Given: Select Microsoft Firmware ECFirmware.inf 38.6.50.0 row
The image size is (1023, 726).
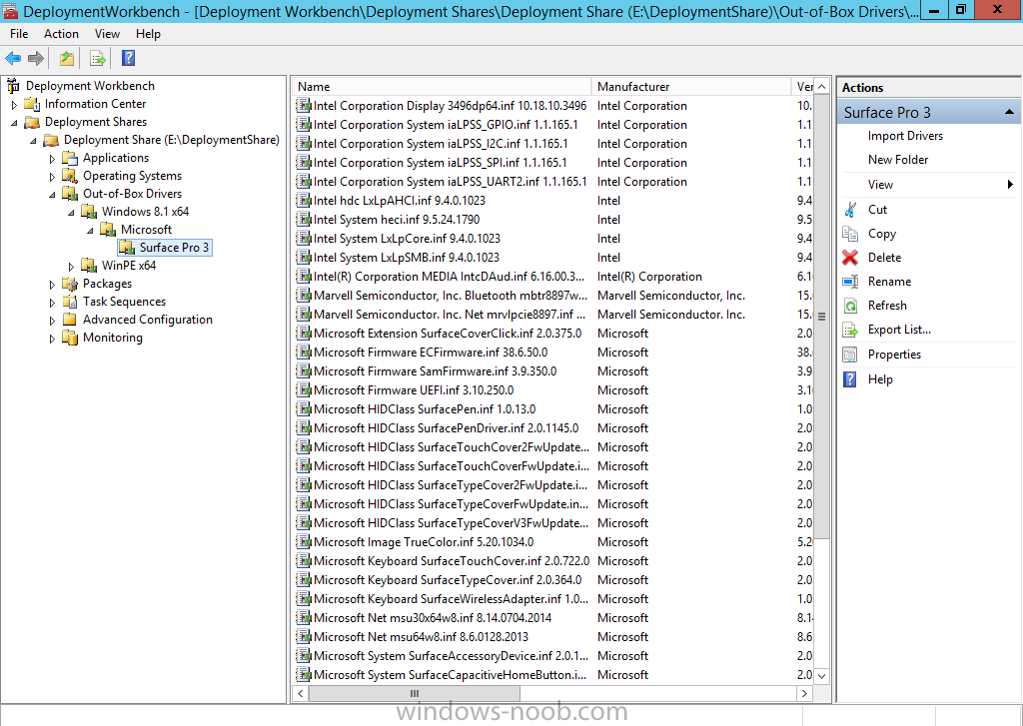Looking at the screenshot, I should [x=553, y=353].
